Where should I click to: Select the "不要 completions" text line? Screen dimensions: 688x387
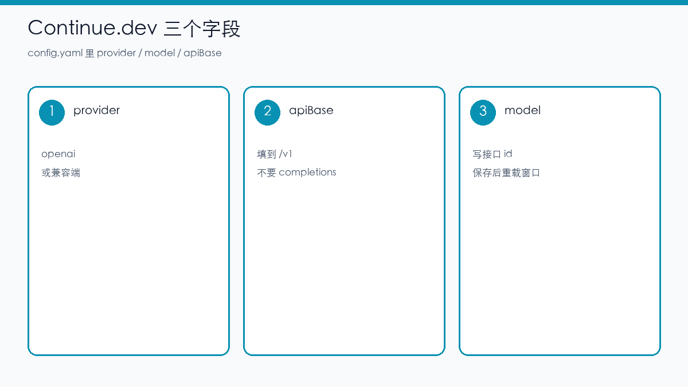[296, 173]
